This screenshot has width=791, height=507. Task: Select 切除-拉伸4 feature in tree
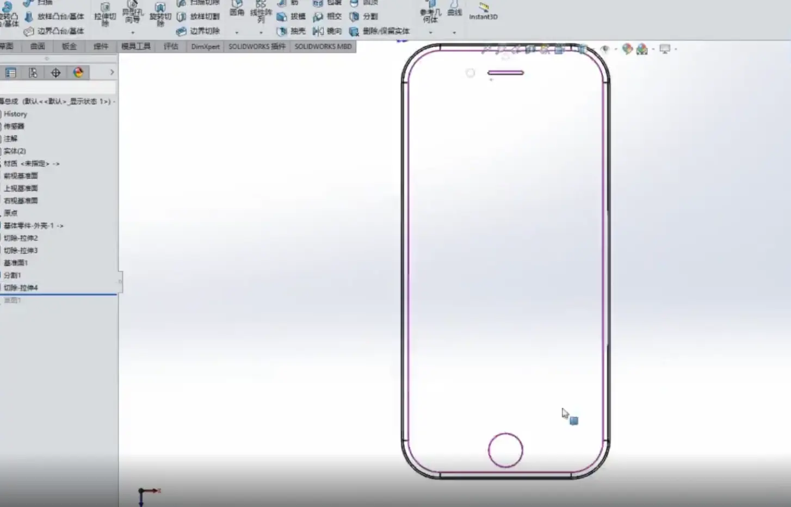click(x=21, y=288)
